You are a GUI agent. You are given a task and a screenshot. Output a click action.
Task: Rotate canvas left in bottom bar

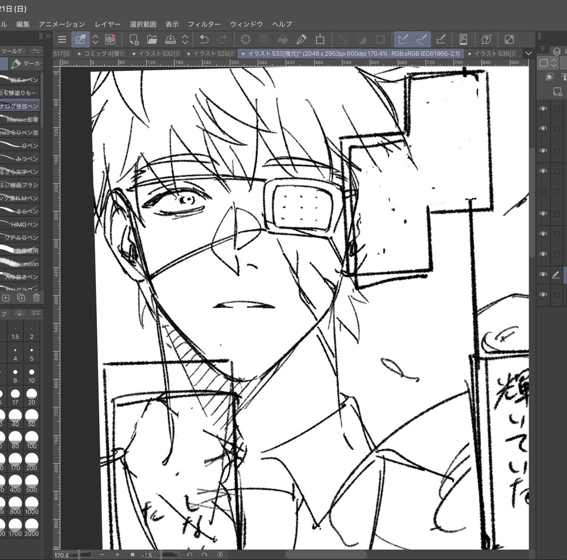click(x=189, y=554)
